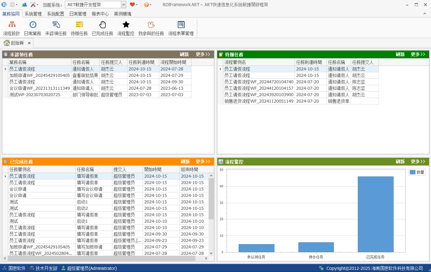Image resolution: width=431 pixels, height=272 pixels.
Task: Click the 已完成任務 hand icon
Action: tap(103, 25)
